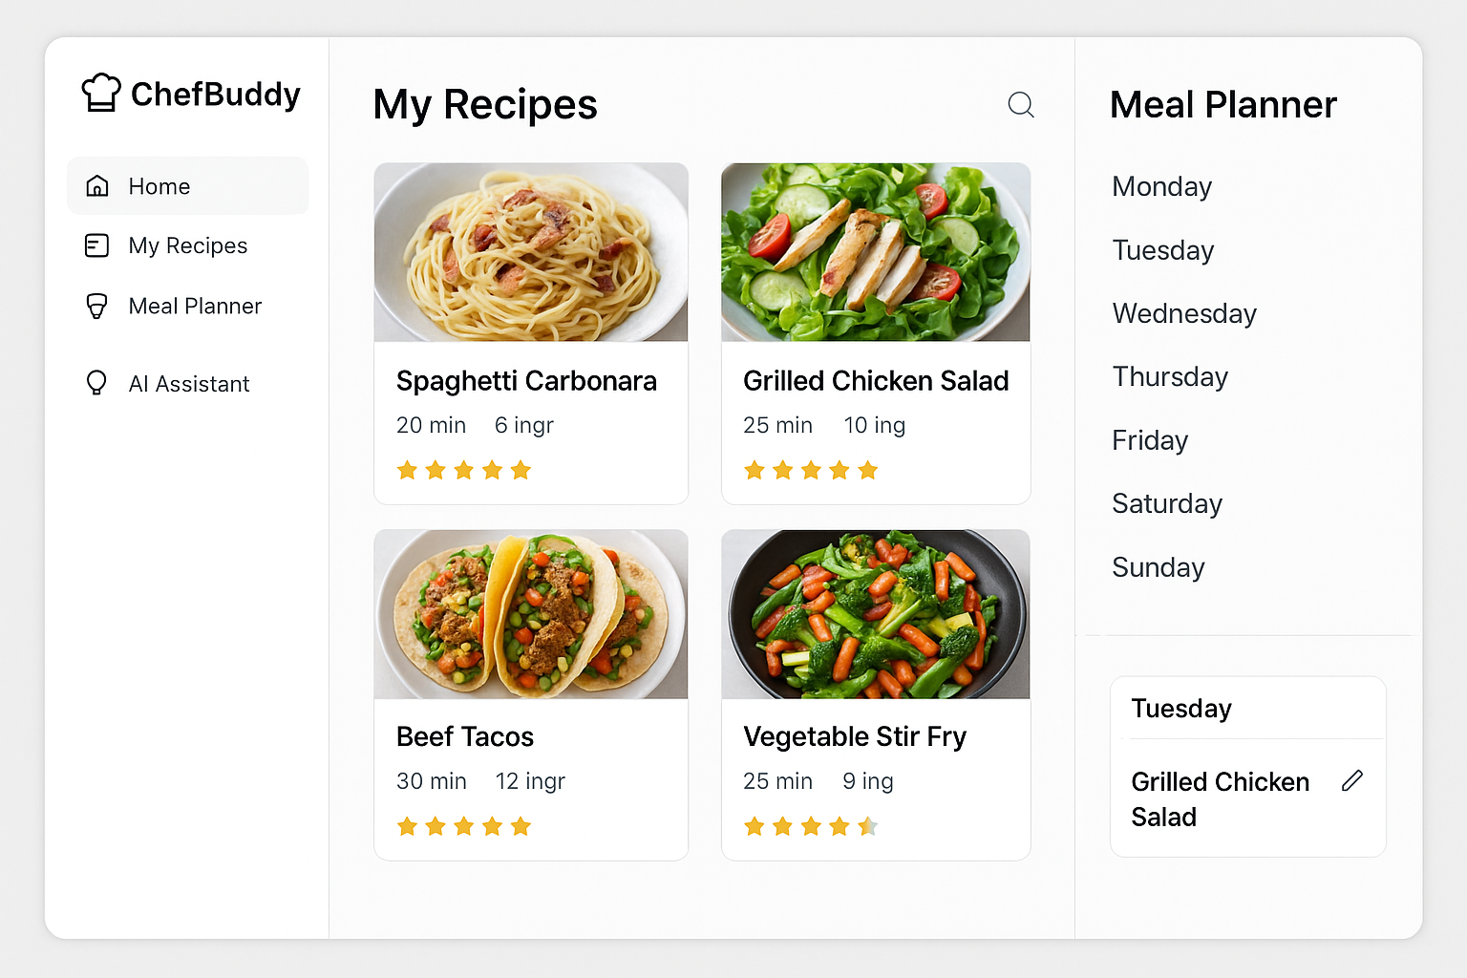Image resolution: width=1467 pixels, height=978 pixels.
Task: Click the My Recipes sidebar icon
Action: [x=97, y=246]
